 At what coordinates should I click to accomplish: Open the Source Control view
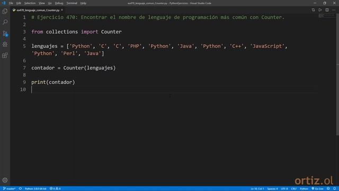point(5,33)
